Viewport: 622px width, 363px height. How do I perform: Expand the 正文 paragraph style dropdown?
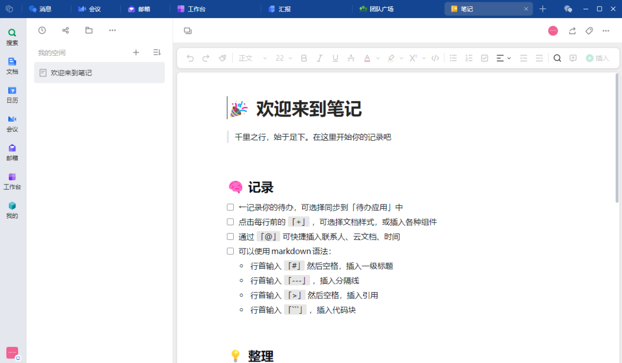coord(252,58)
